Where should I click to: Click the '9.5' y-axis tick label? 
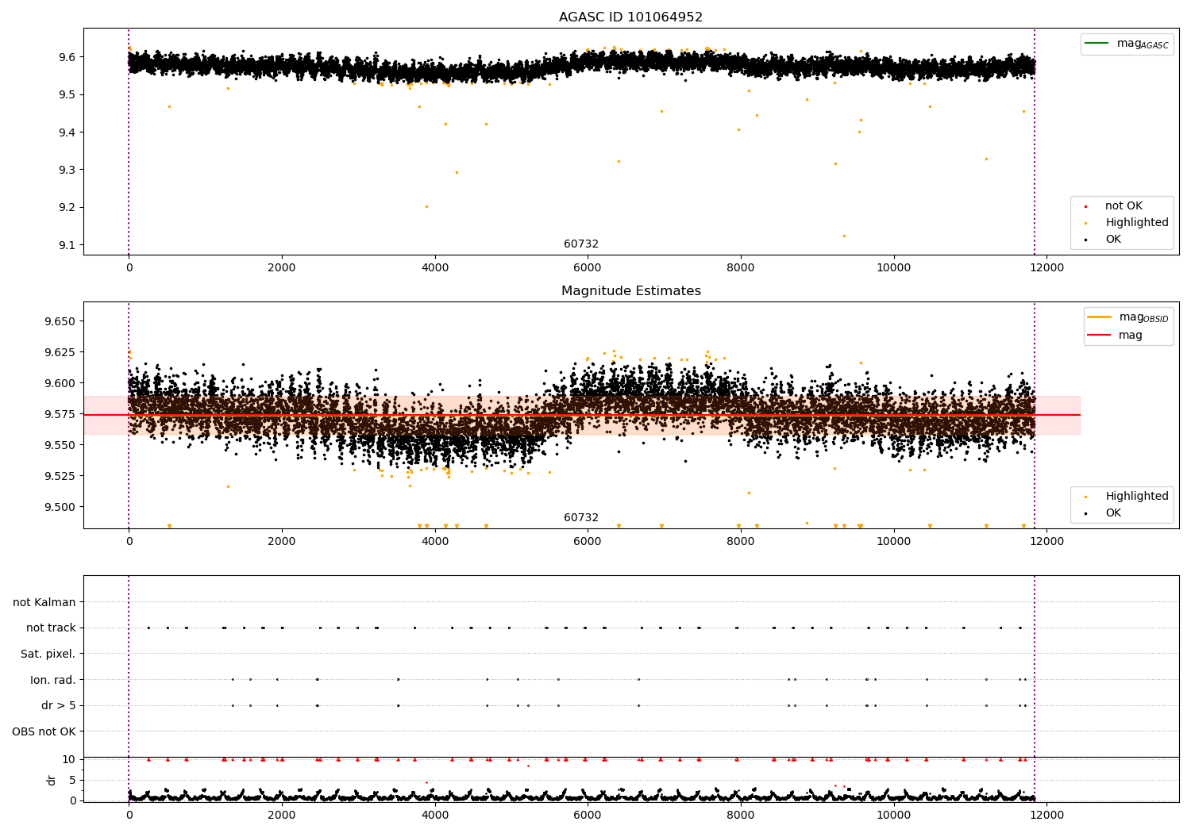click(x=67, y=94)
